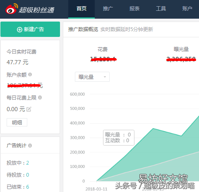The height and width of the screenshot is (192, 199).
Task: Click the 2018-03-11 date label
Action: (x=96, y=189)
